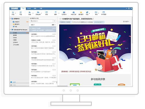Viewport: 145px width, 109px height.
Task: Collapse the 139.com account tree
Action: point(10,30)
